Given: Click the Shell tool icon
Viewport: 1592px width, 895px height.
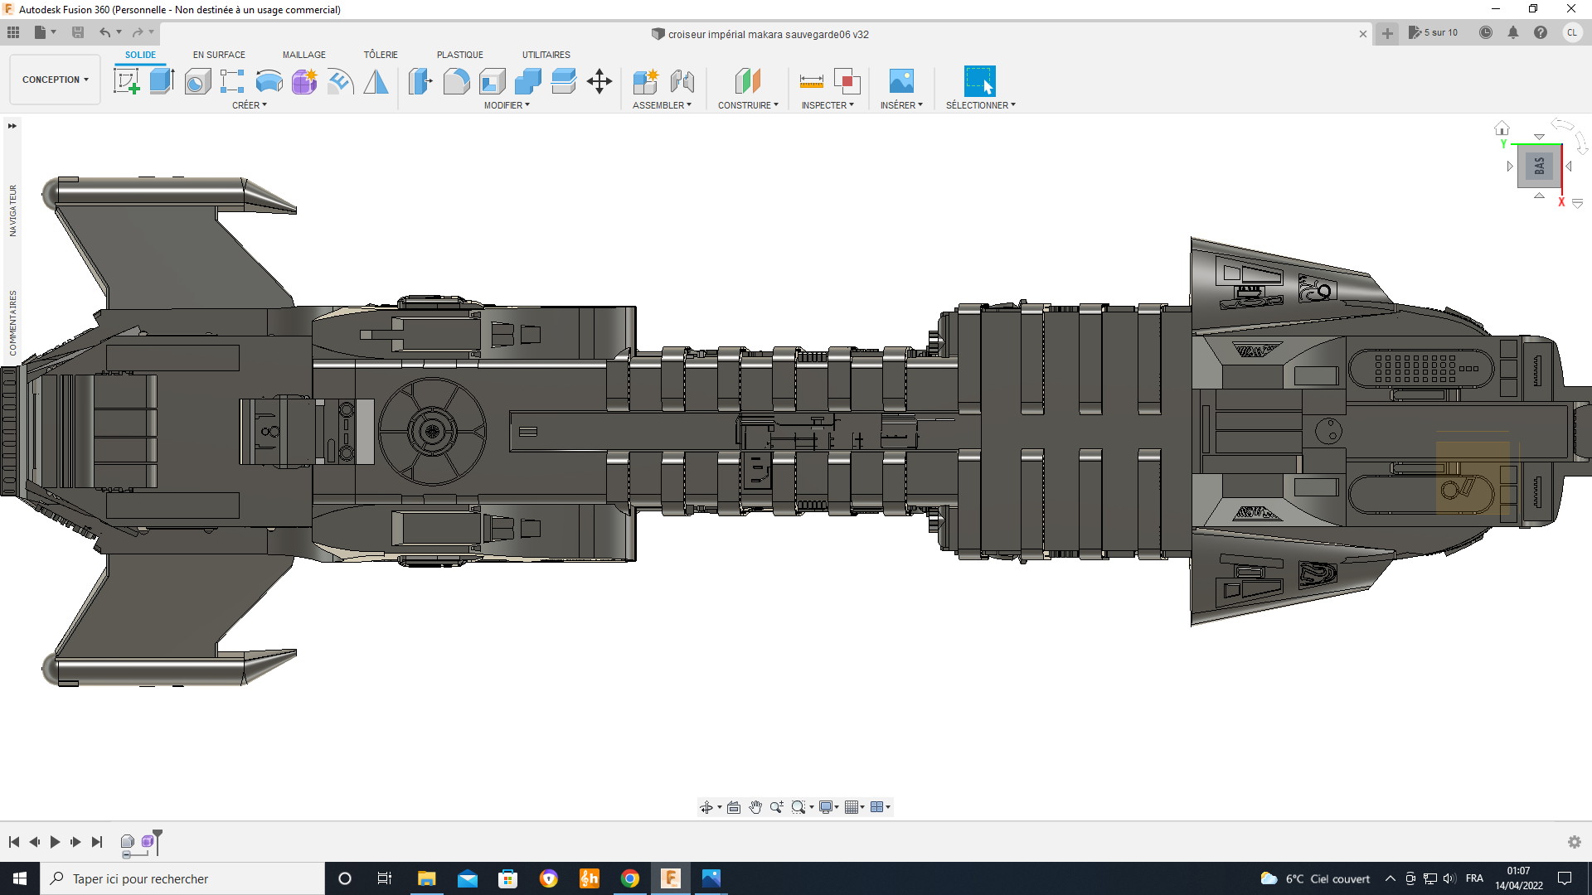Looking at the screenshot, I should click(493, 81).
